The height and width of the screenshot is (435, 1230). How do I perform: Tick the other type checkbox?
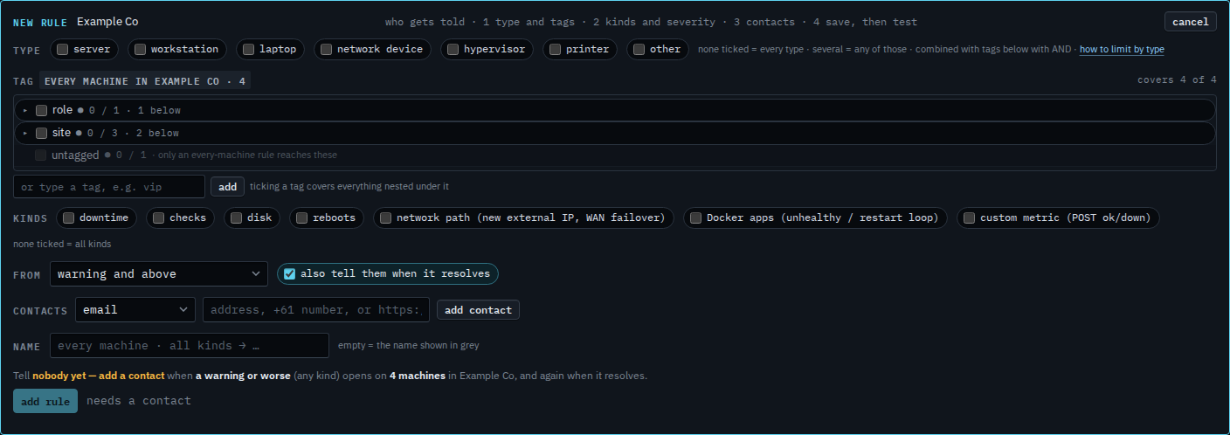tap(639, 50)
